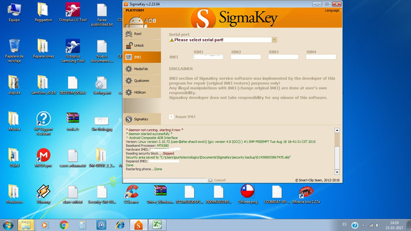The height and width of the screenshot is (231, 411).
Task: Select the MEGAsync shortcut icon
Action: 43,158
